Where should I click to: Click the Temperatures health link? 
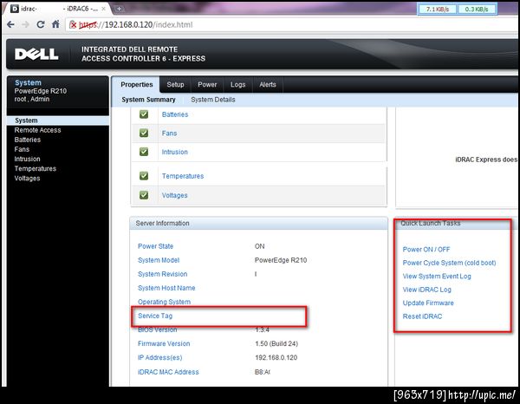pyautogui.click(x=183, y=176)
